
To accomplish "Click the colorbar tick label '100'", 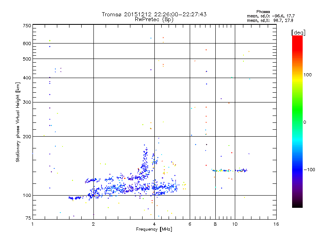I will 308,75.
